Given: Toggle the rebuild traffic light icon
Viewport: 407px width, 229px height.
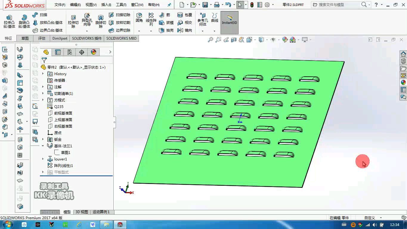Looking at the screenshot, I should pyautogui.click(x=252, y=5).
